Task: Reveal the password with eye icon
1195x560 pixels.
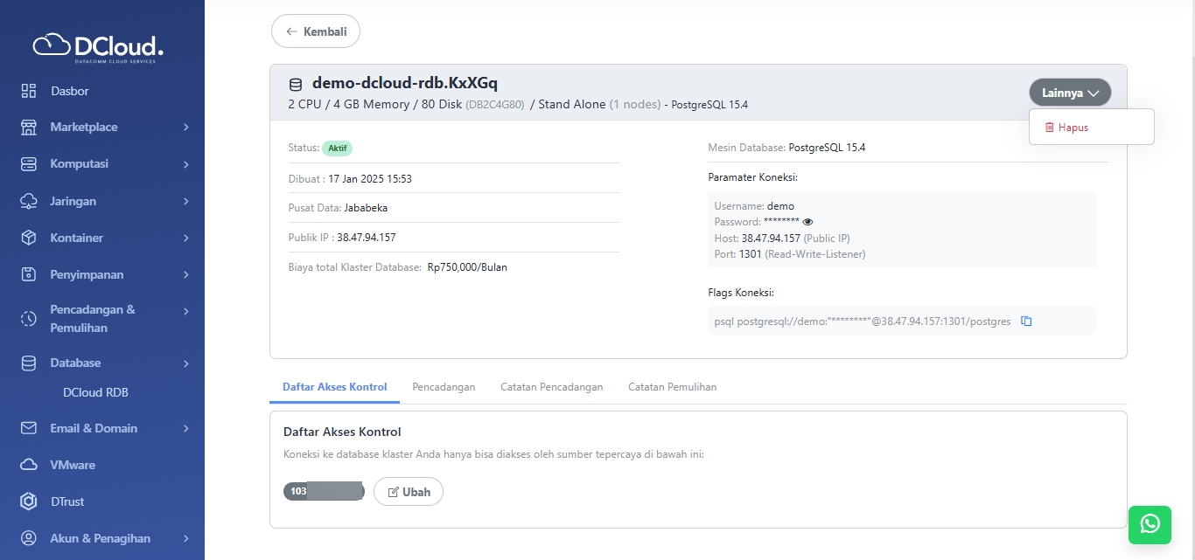Action: (x=807, y=222)
